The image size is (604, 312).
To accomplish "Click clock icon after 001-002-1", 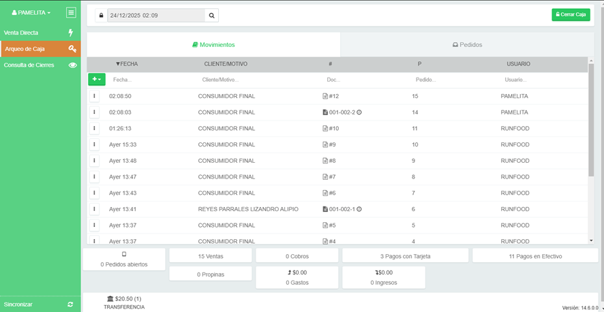I will point(359,209).
